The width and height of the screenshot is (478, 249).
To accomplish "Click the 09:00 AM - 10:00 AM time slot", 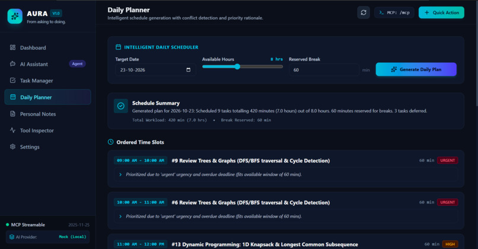I will point(141,160).
